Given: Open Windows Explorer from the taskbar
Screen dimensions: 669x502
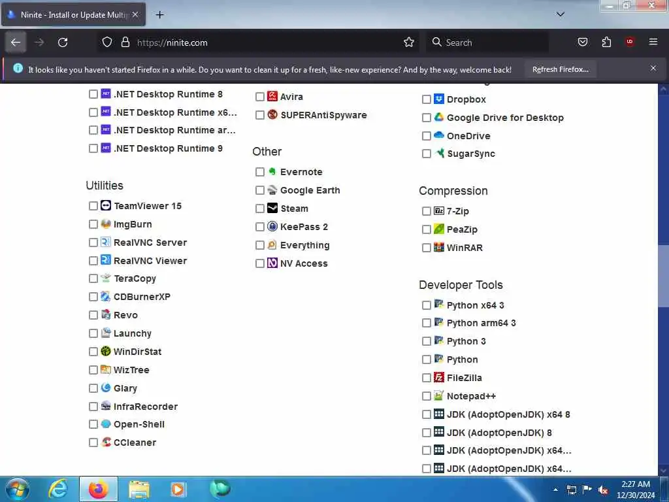Looking at the screenshot, I should click(x=139, y=490).
